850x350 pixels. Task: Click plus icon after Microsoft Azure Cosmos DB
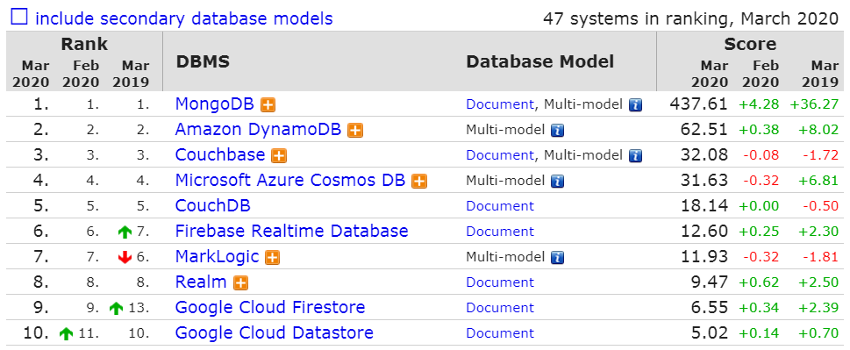419,182
